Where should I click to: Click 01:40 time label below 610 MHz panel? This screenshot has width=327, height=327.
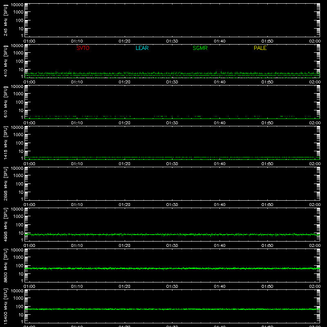219,123
